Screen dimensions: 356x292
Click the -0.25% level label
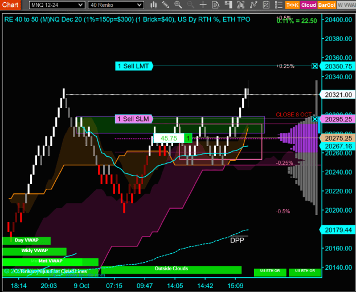tap(284, 163)
